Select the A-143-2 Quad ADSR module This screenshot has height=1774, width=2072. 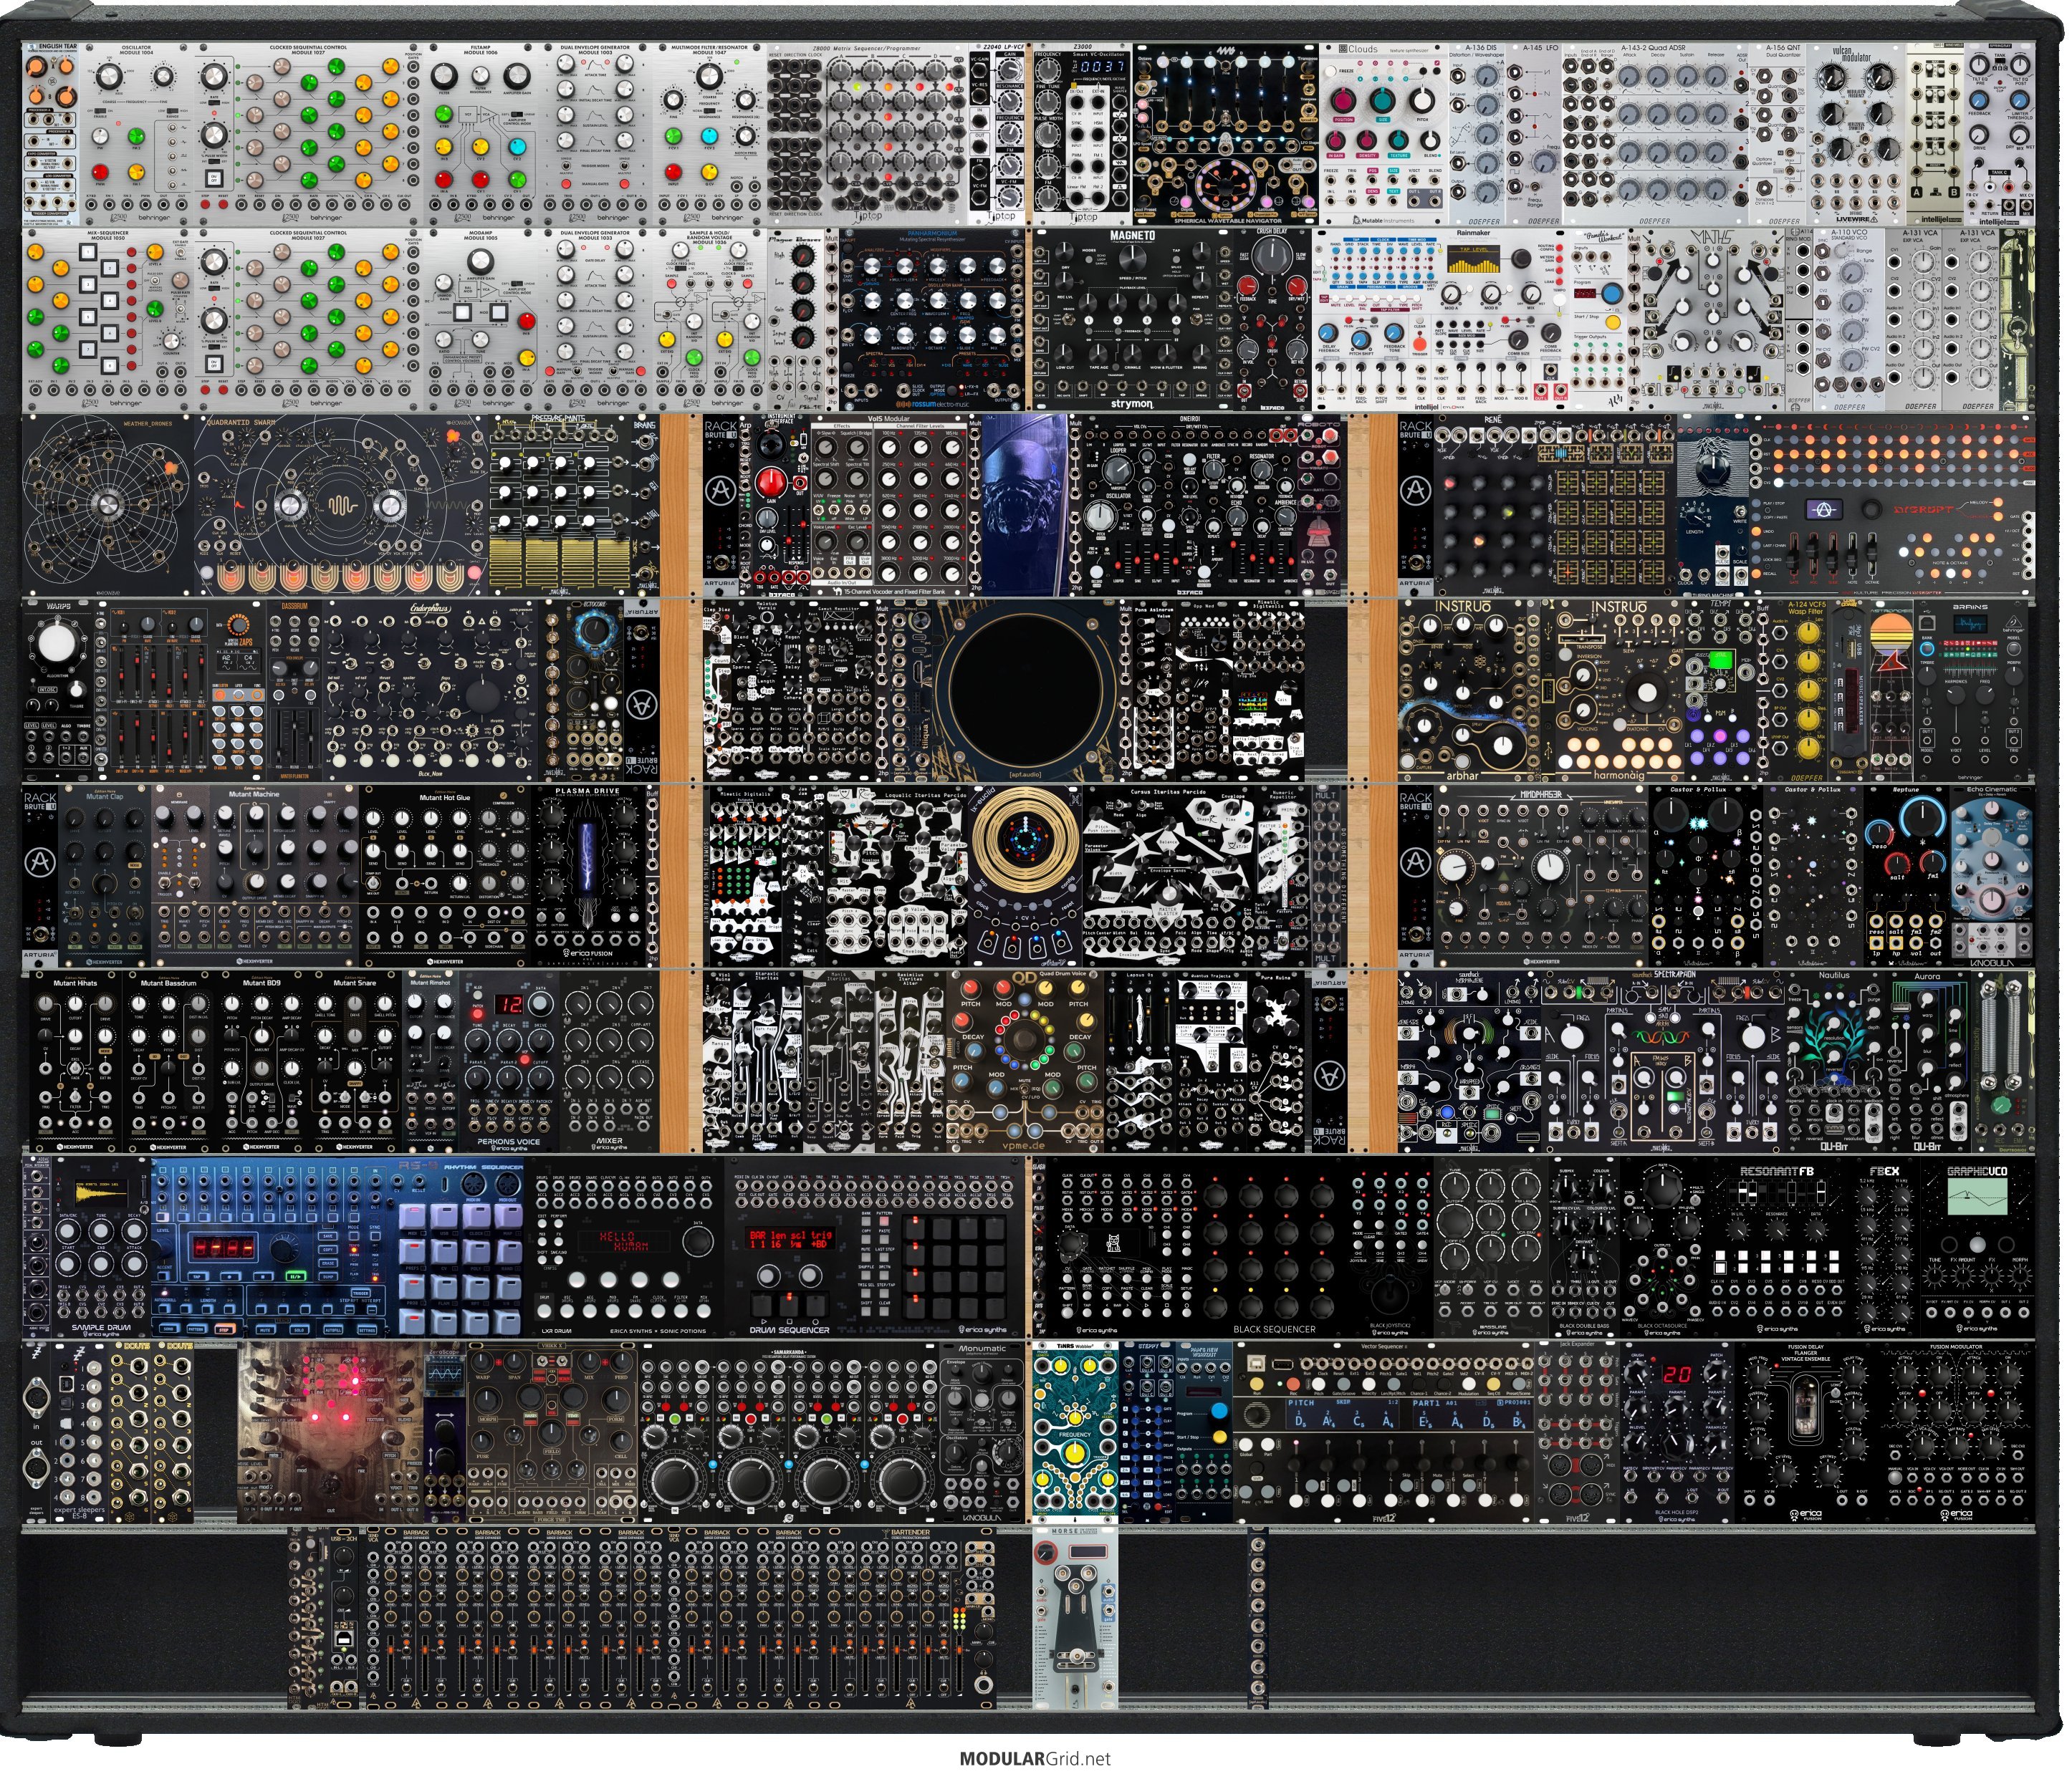click(x=1657, y=134)
